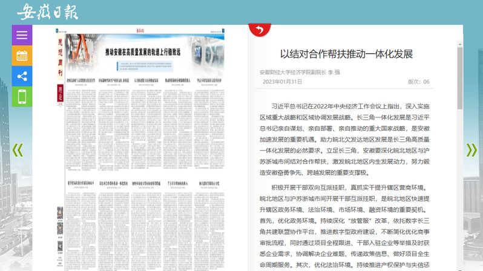
Task: Go to previous page with left arrows
Action: [x=18, y=150]
